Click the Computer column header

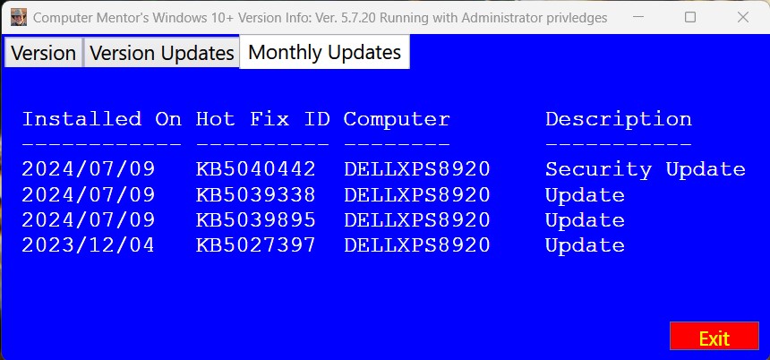coord(397,119)
